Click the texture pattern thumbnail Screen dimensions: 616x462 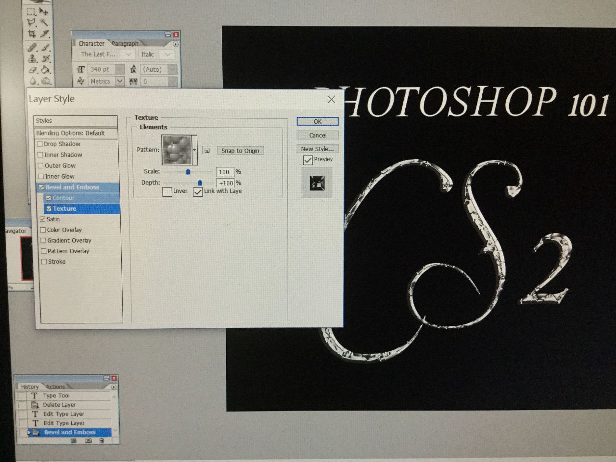[177, 150]
